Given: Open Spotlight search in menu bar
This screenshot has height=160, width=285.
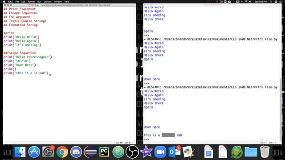Looking at the screenshot, I should (271, 2).
